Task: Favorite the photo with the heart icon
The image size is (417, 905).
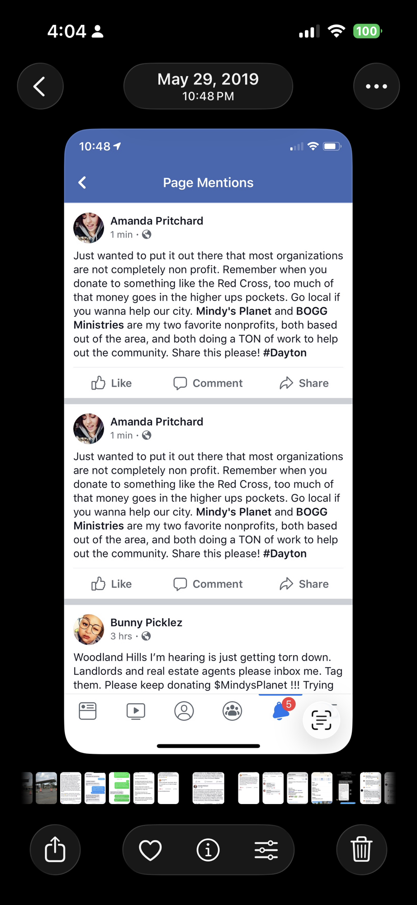Action: [x=150, y=850]
